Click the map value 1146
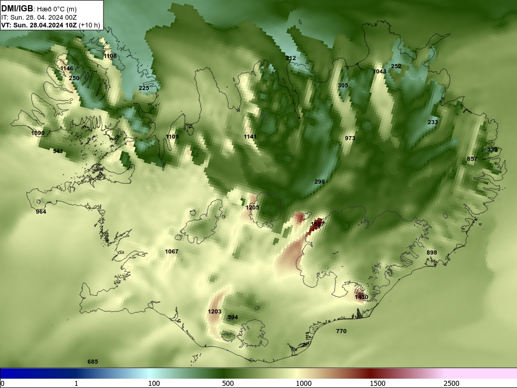This screenshot has width=517, height=388. pos(67,68)
